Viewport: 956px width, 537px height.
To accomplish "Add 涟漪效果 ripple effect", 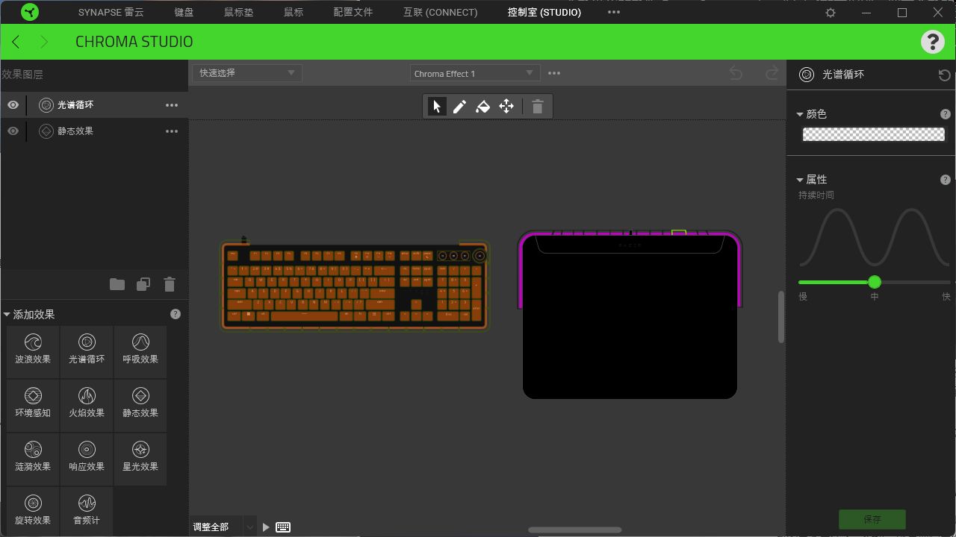I will 33,458.
